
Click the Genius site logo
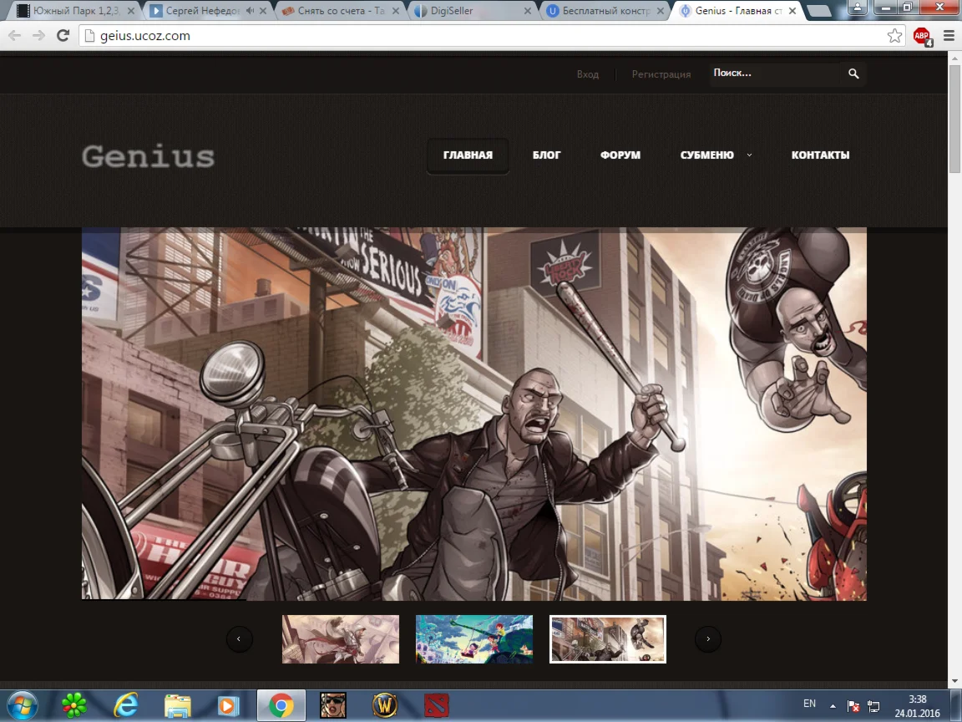149,156
